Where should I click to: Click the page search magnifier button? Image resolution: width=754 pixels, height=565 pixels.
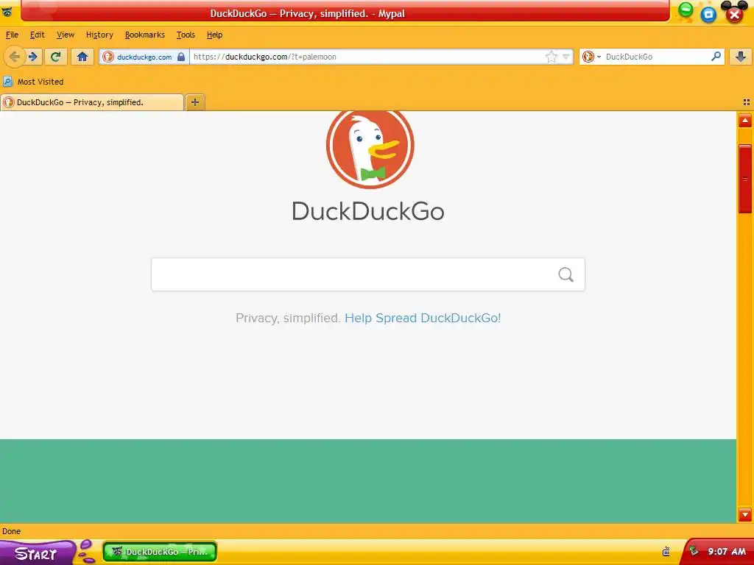(566, 274)
